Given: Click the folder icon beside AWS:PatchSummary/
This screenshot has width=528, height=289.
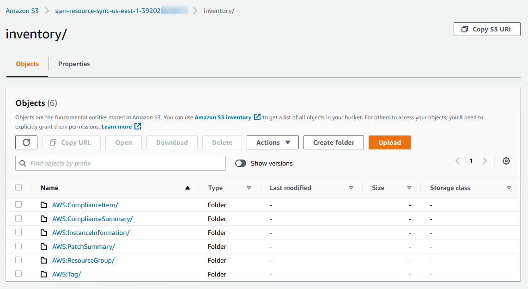Looking at the screenshot, I should [x=44, y=246].
